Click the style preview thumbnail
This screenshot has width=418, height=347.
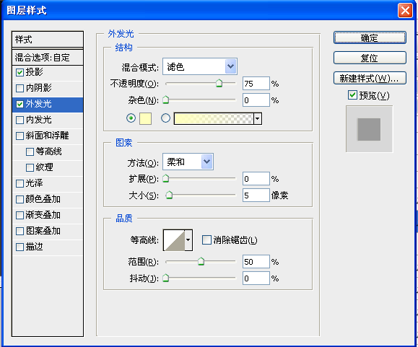[369, 129]
